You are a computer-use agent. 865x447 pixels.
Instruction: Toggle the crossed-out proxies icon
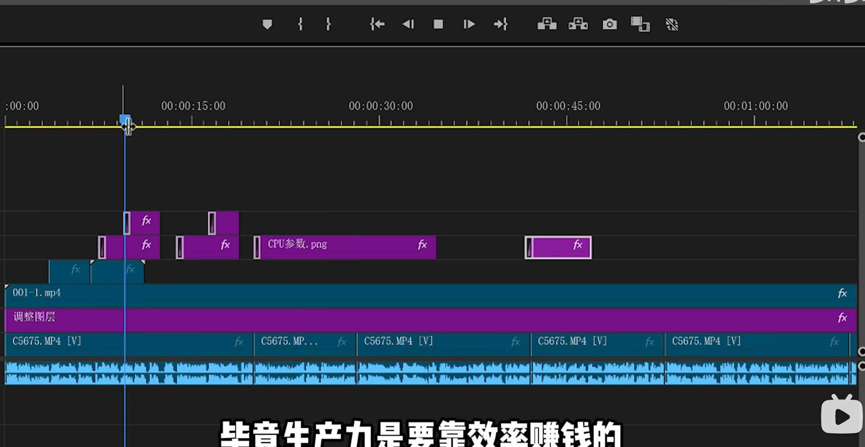coord(672,24)
